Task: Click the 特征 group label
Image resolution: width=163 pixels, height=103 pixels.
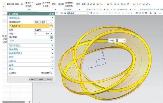Action: pos(30,9)
